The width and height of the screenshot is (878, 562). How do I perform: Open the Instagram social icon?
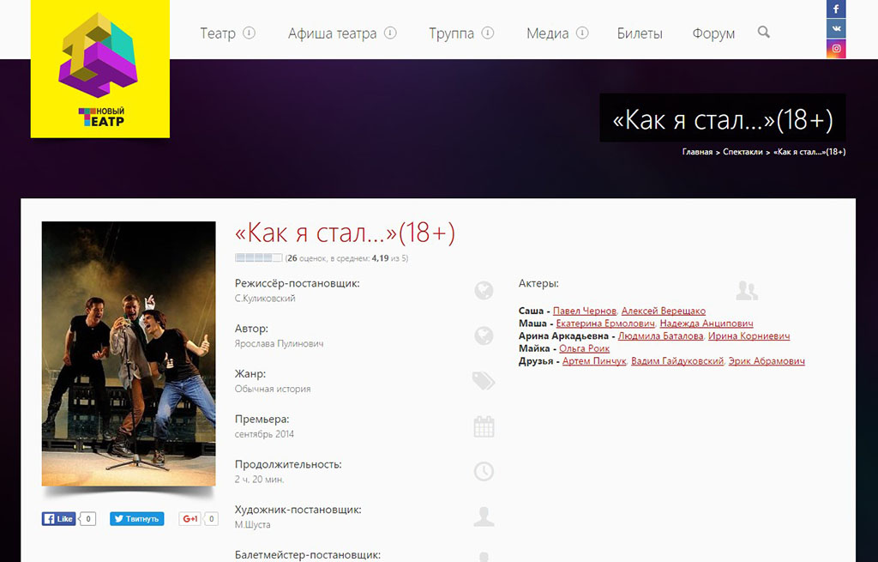tap(836, 48)
